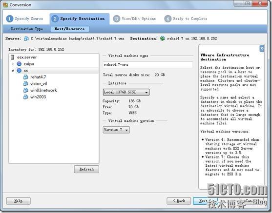Viewport: 272px width, 213px height.
Task: Open the Virtual machine version dropdown
Action: click(x=116, y=130)
